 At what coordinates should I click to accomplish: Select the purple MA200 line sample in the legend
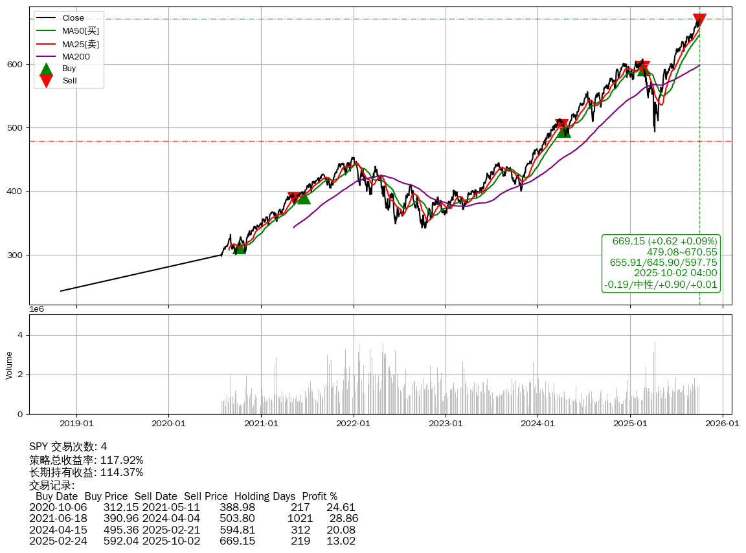click(x=46, y=56)
